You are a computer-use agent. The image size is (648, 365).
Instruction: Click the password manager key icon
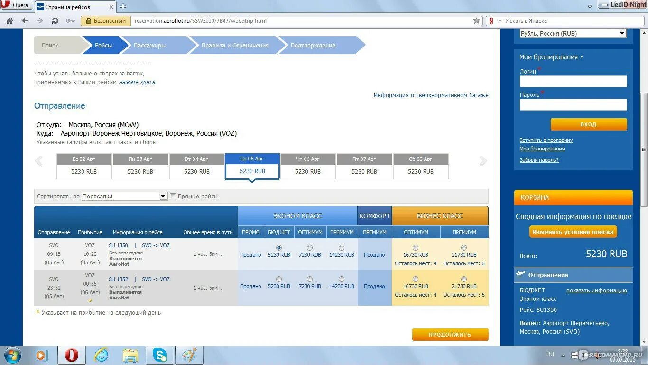click(70, 21)
